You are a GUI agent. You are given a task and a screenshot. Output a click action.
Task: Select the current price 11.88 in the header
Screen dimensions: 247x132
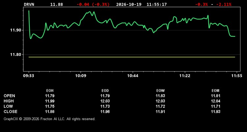57,4
